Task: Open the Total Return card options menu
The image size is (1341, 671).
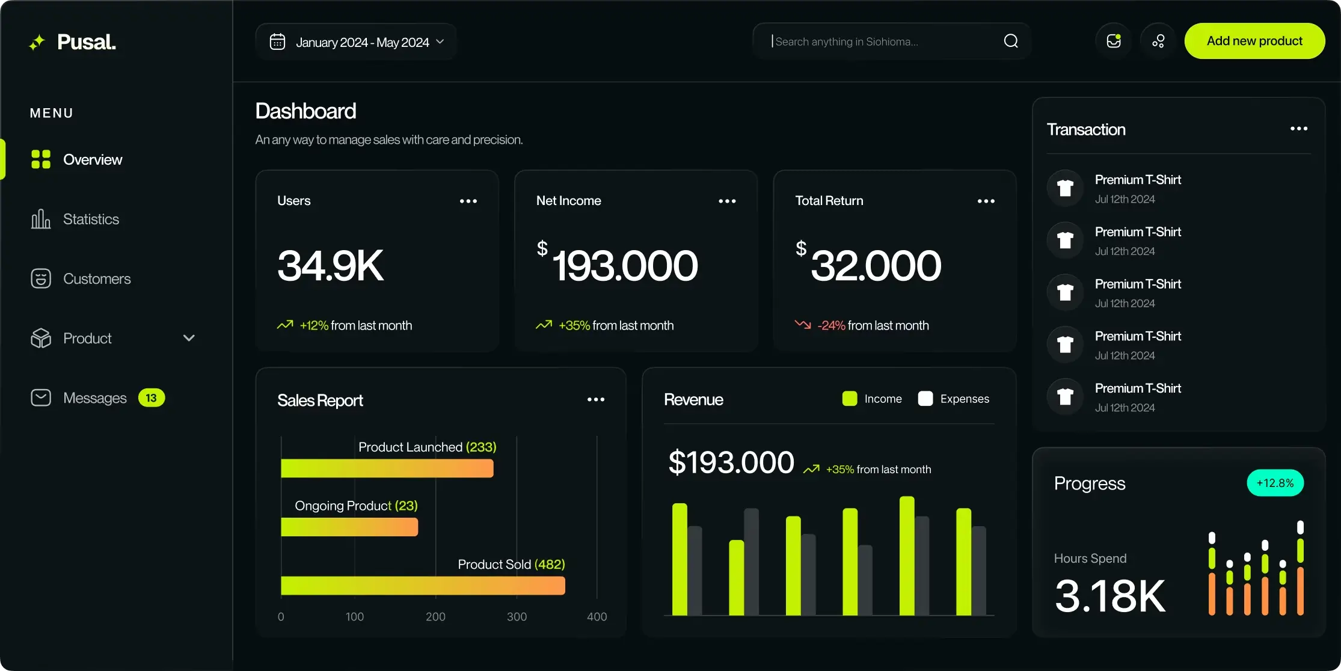Action: click(x=986, y=201)
